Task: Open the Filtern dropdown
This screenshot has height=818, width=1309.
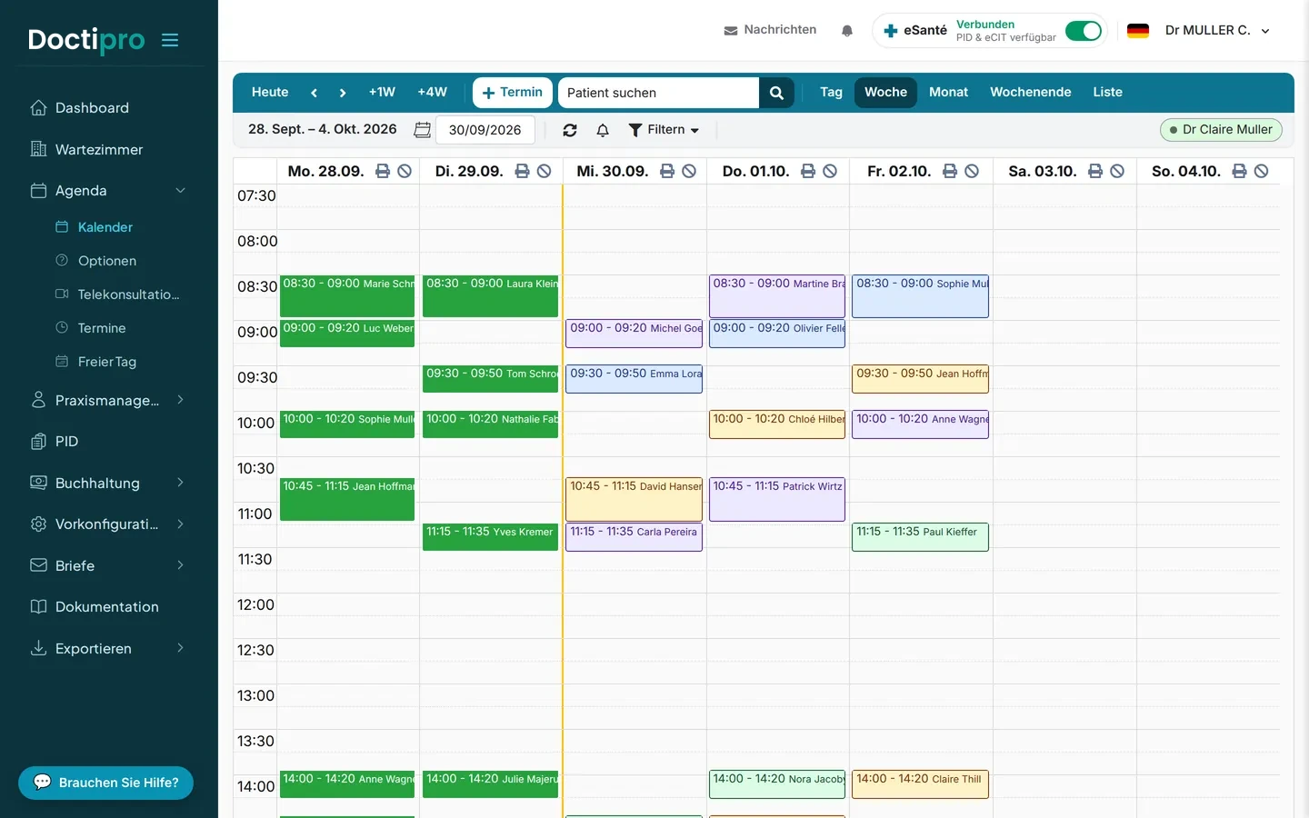Action: [x=664, y=130]
